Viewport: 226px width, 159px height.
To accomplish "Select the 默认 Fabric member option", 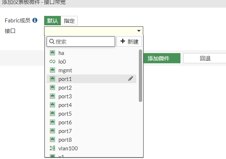I will (52, 21).
